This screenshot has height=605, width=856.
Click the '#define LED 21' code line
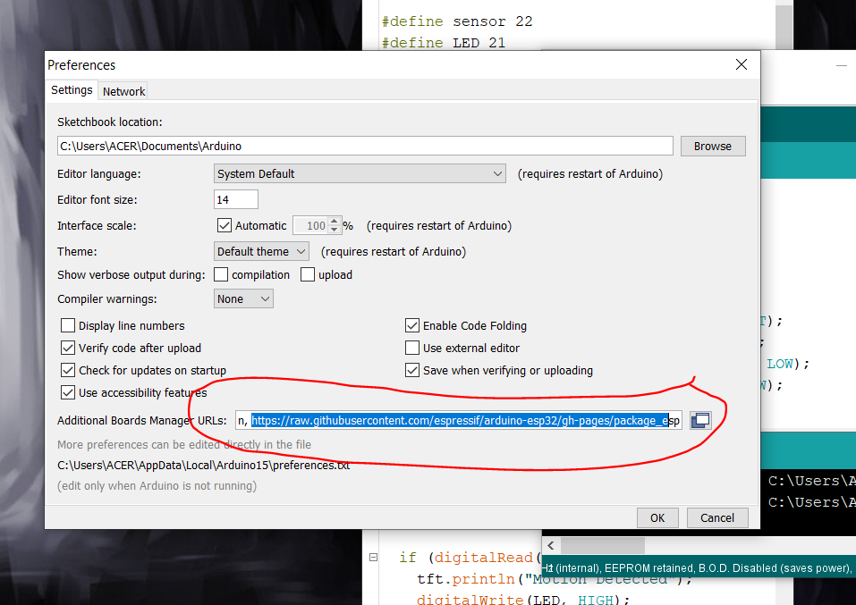(x=444, y=43)
